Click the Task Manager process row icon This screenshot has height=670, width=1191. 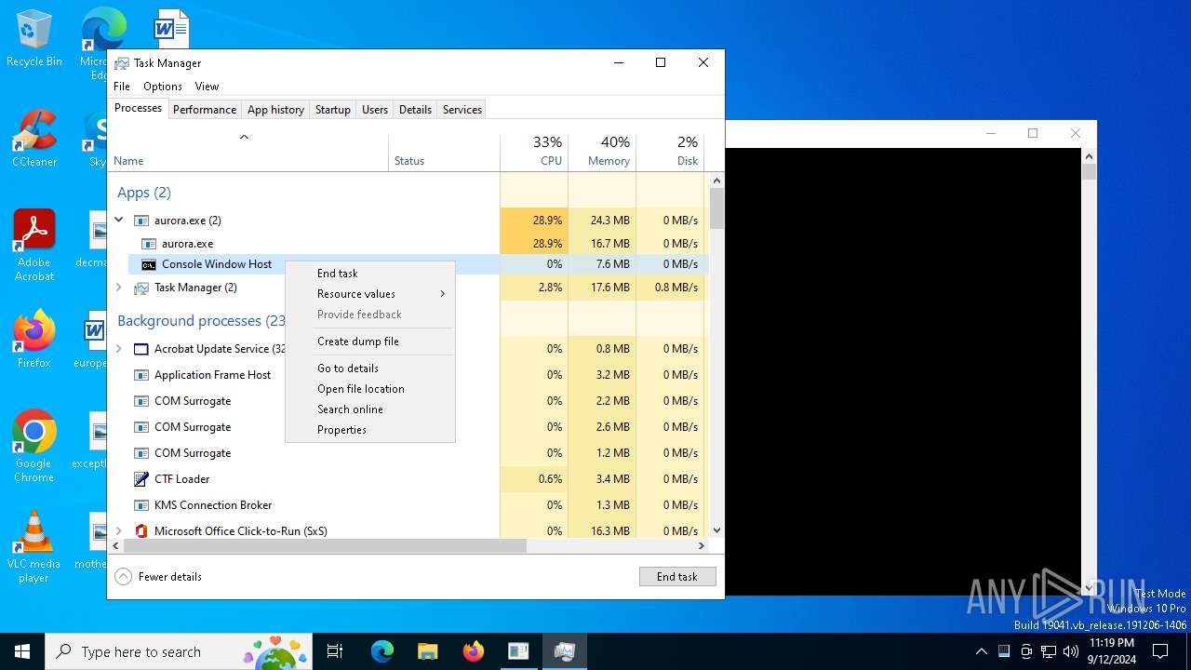tap(141, 288)
